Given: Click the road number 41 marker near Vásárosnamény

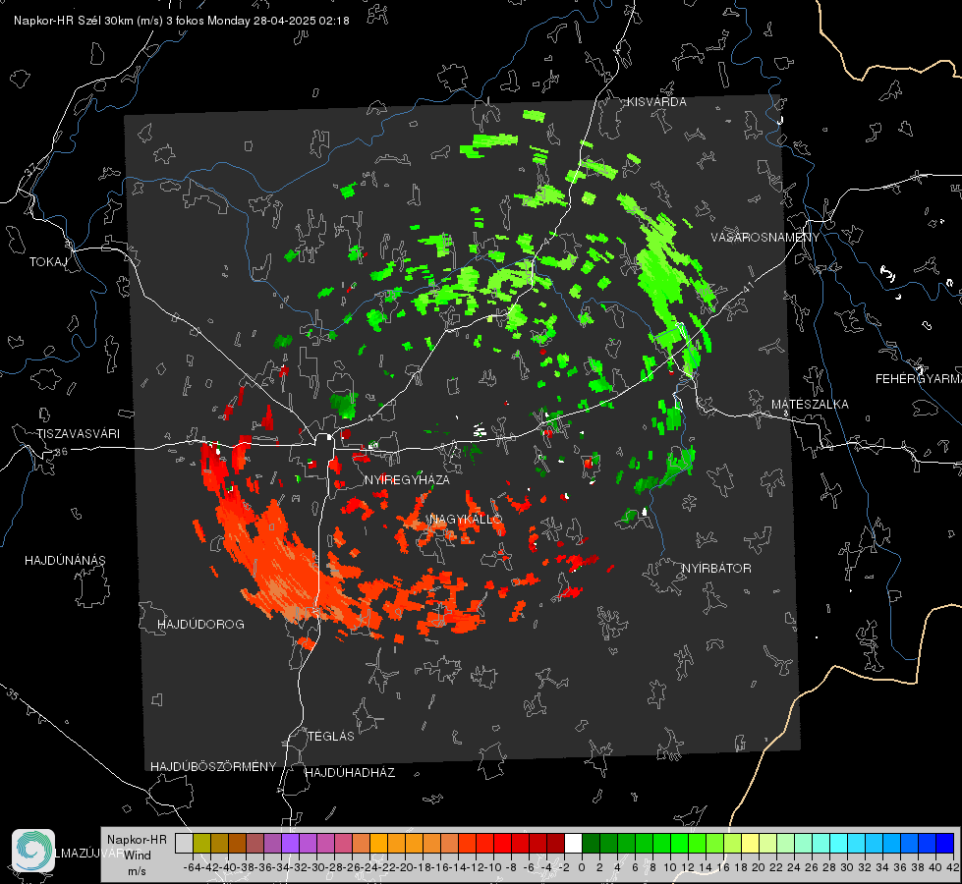Looking at the screenshot, I should point(748,287).
